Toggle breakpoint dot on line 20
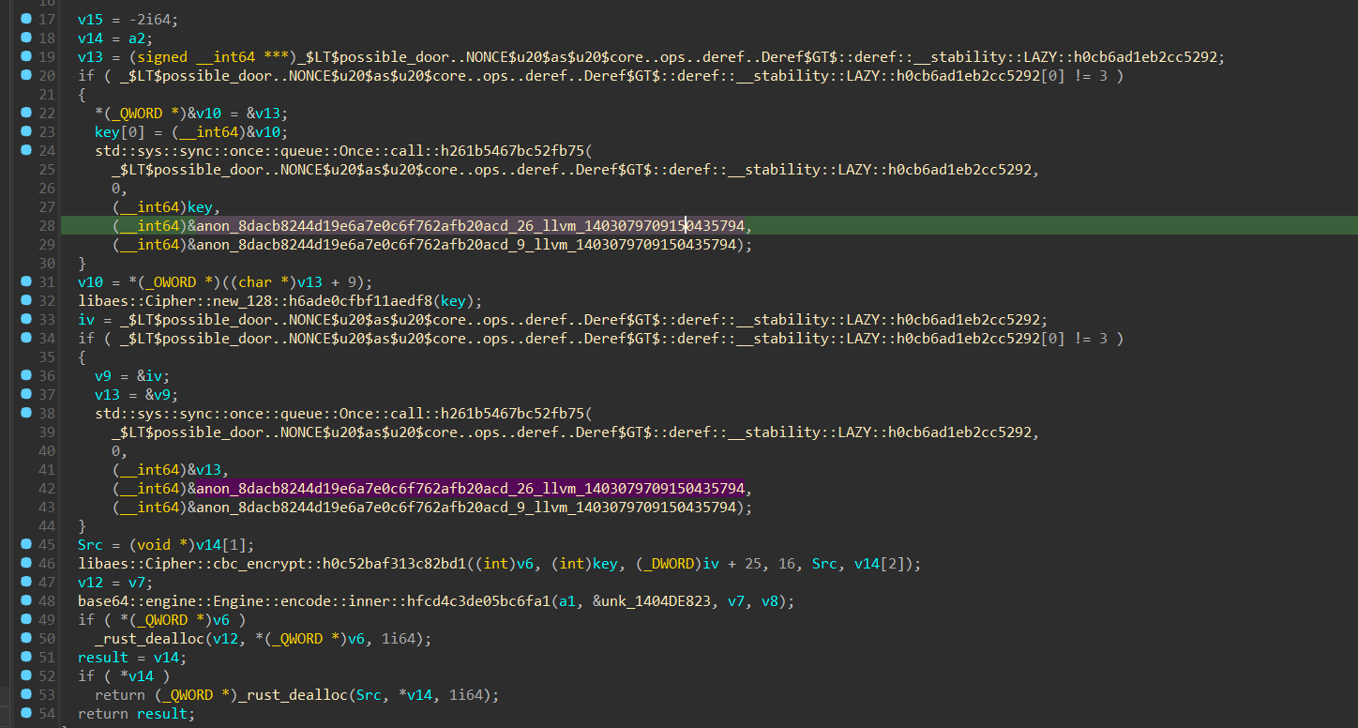 (26, 75)
